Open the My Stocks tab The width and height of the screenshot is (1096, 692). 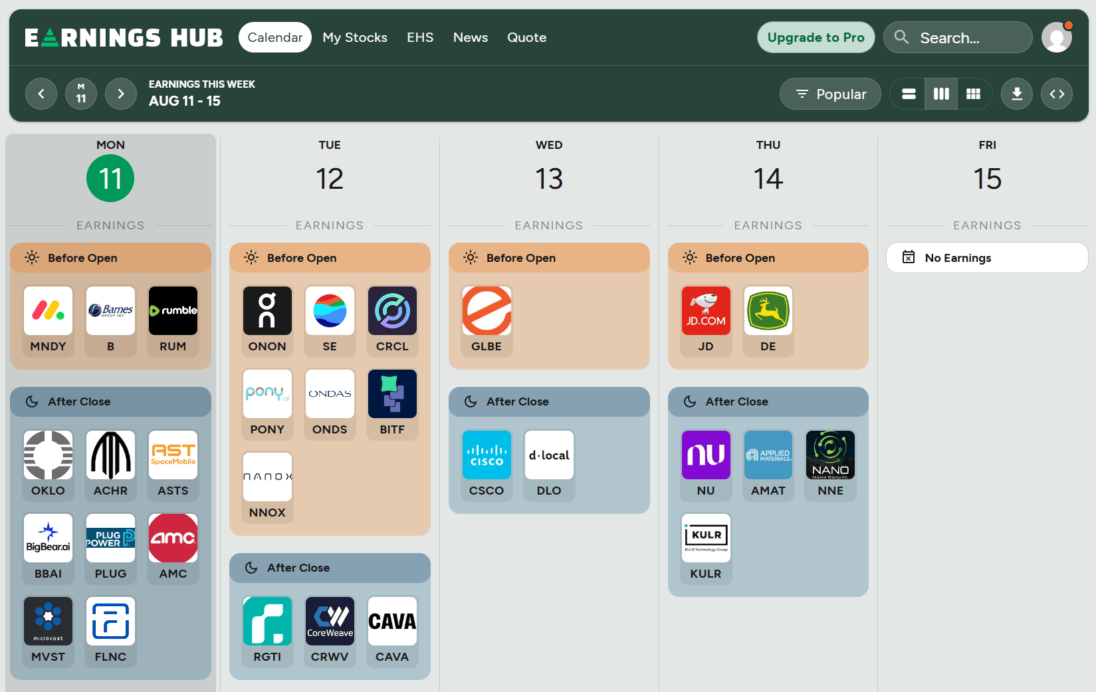coord(355,37)
